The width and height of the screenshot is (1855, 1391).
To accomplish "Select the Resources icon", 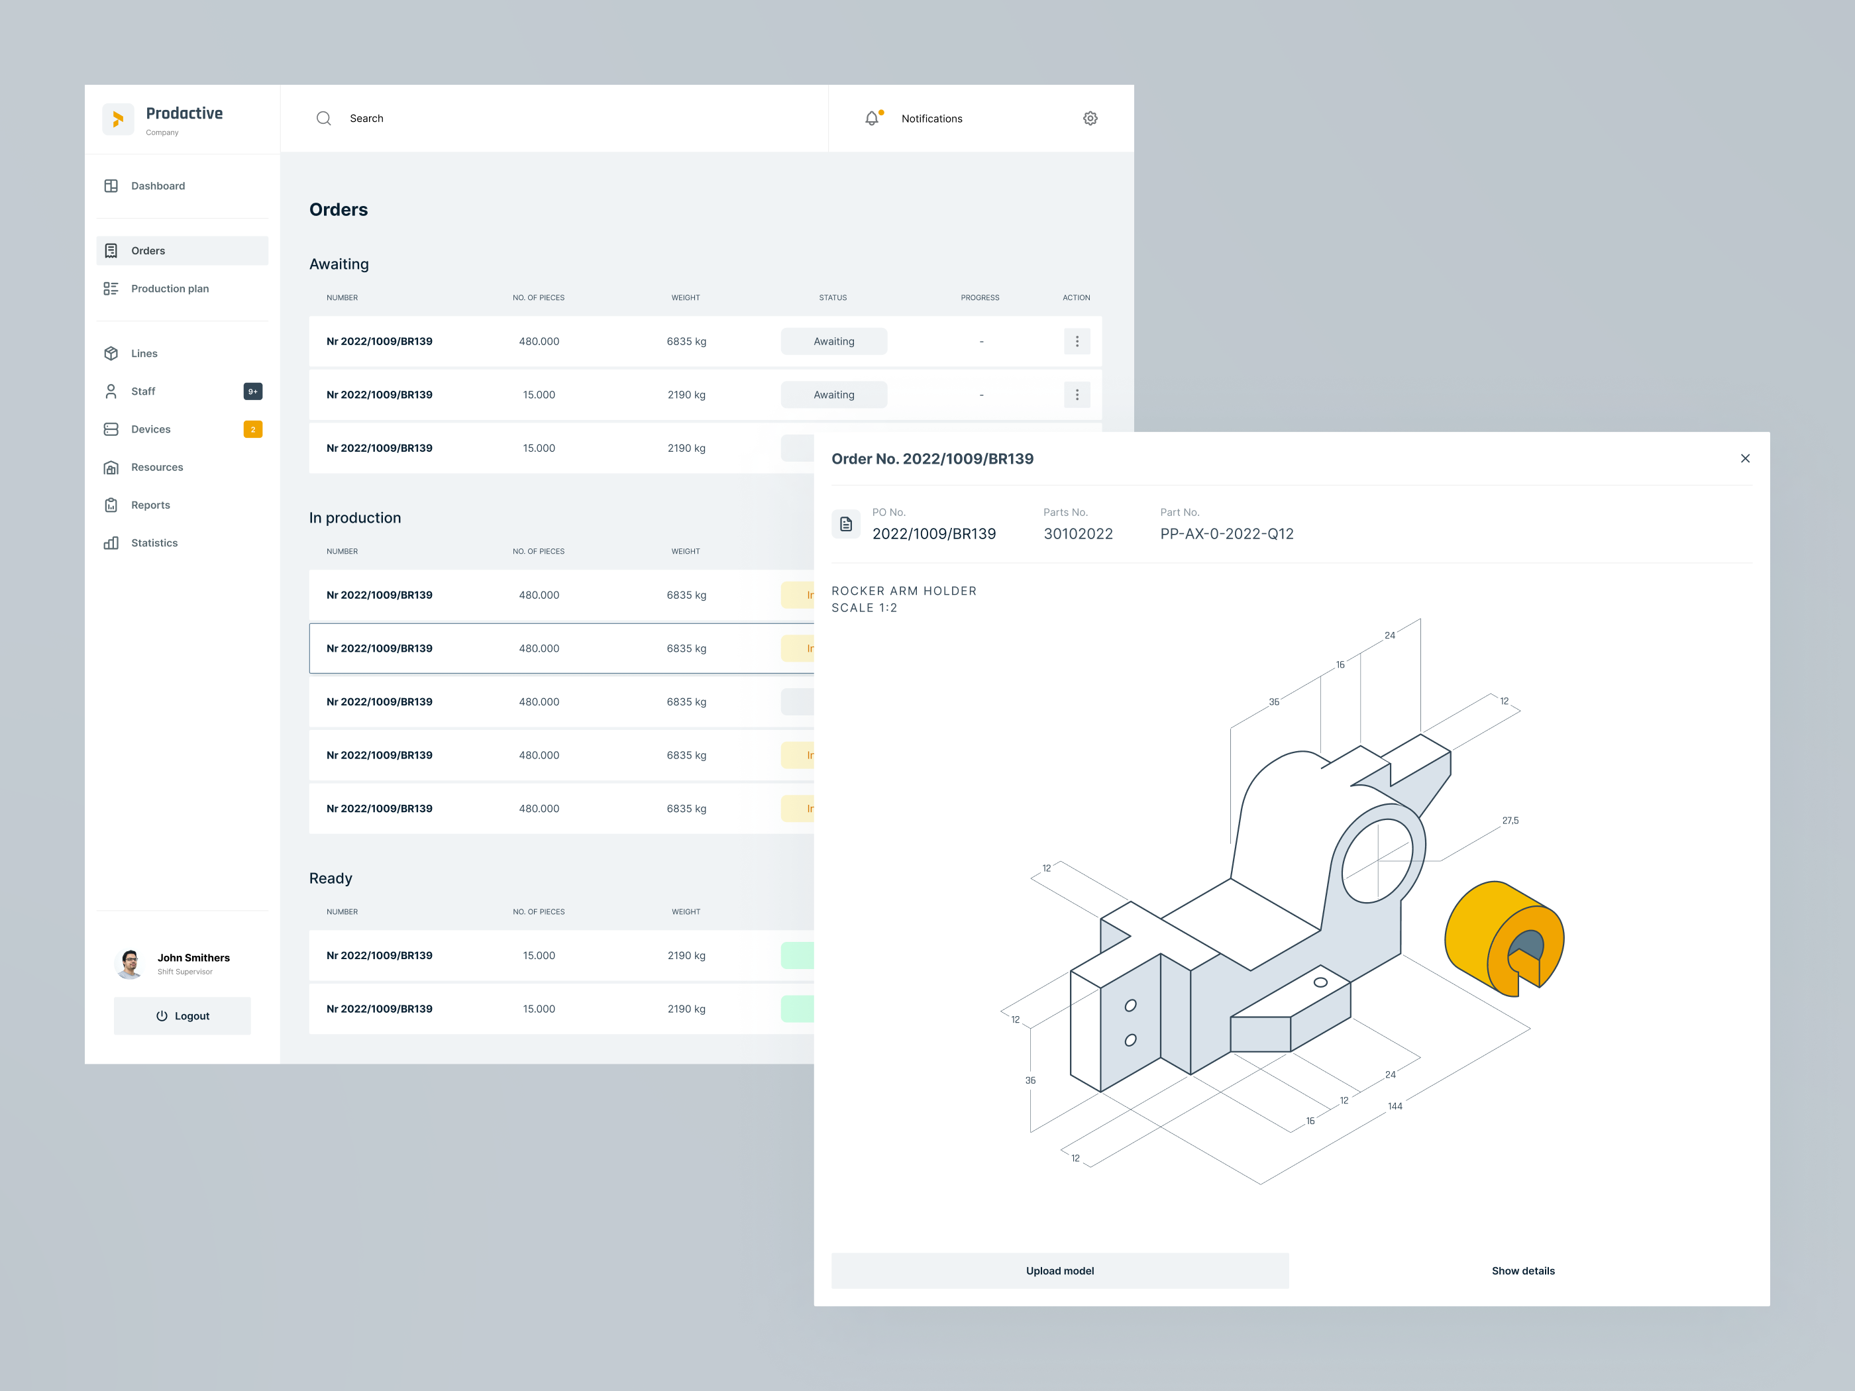I will (111, 467).
